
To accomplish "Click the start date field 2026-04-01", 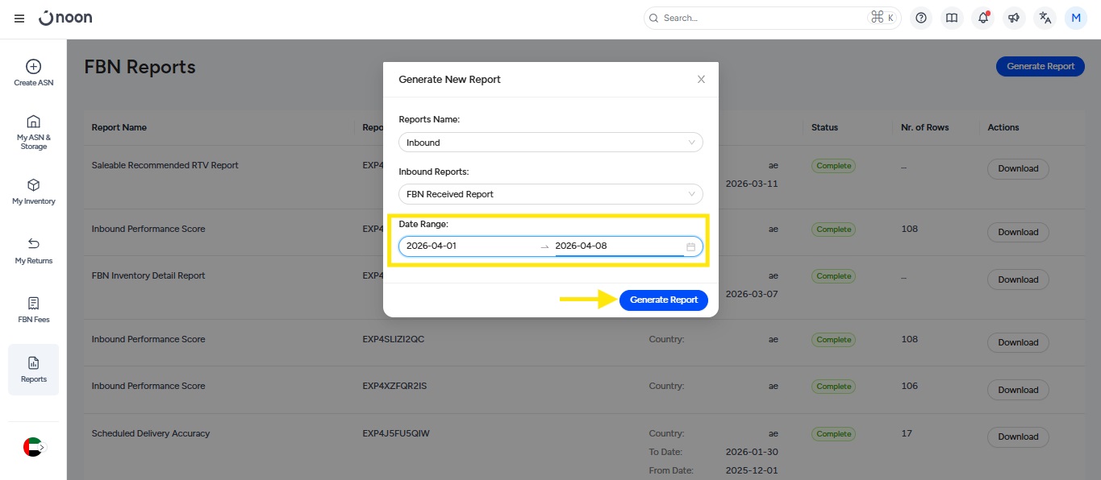I will click(468, 246).
